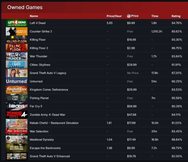Select the Far Cry 5 name text
Screen dimensions: 188x162
coord(36,106)
